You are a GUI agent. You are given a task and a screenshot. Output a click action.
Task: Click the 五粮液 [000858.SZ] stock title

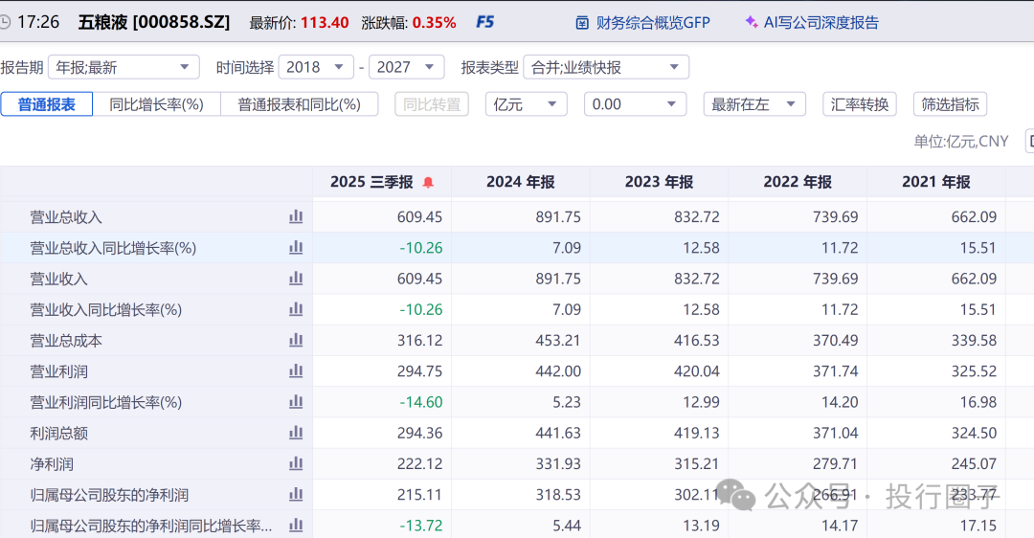point(154,22)
